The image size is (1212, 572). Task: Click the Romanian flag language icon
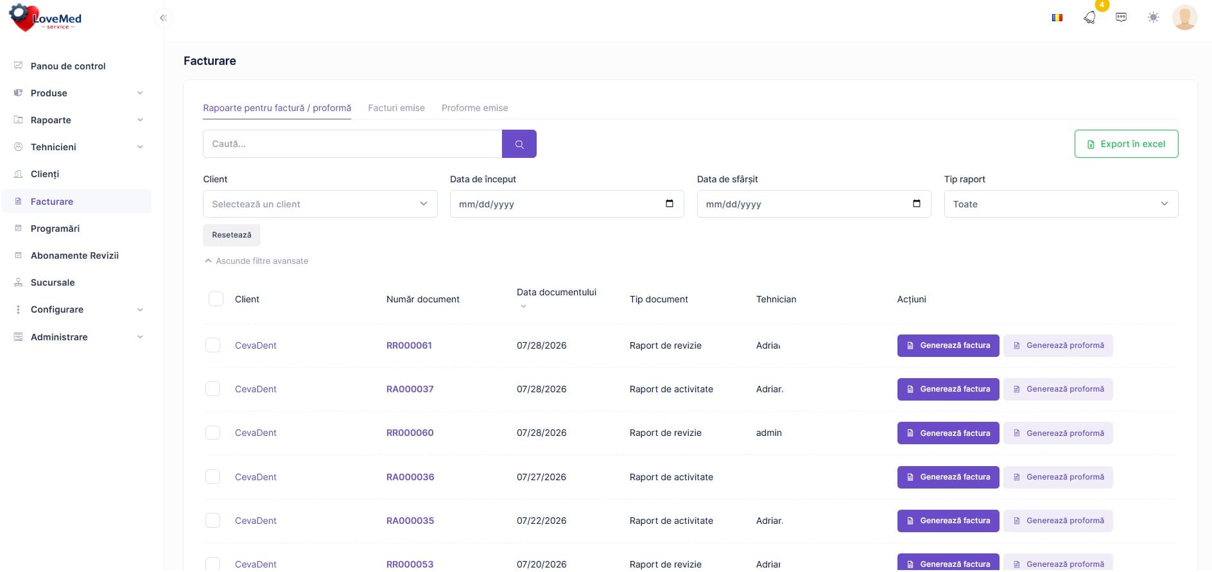click(x=1057, y=17)
